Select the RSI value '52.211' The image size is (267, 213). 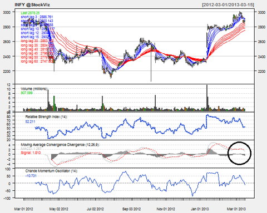30,121
